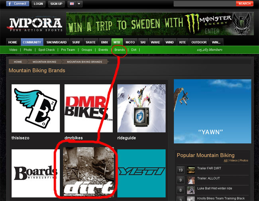Open Trailer FAR DIRT video thumbnail
The width and height of the screenshot is (259, 201).
point(191,170)
